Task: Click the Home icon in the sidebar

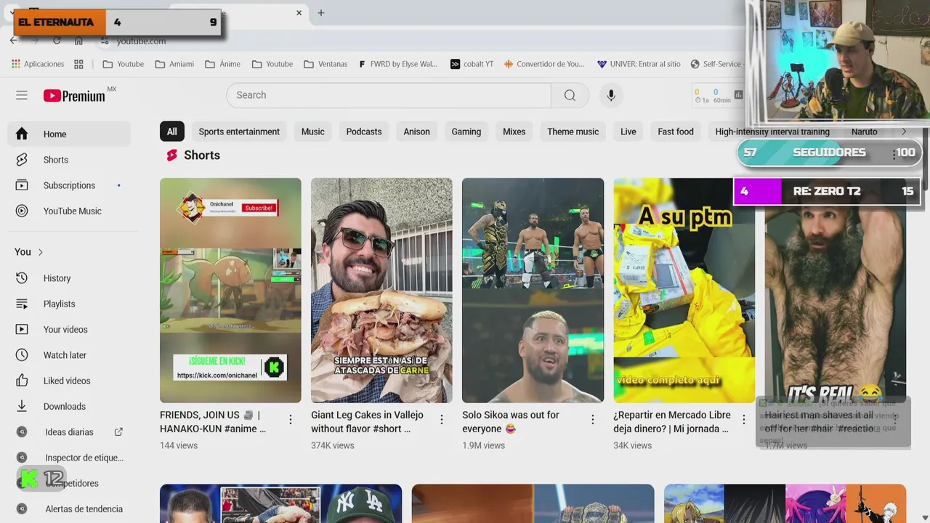Action: click(x=22, y=134)
